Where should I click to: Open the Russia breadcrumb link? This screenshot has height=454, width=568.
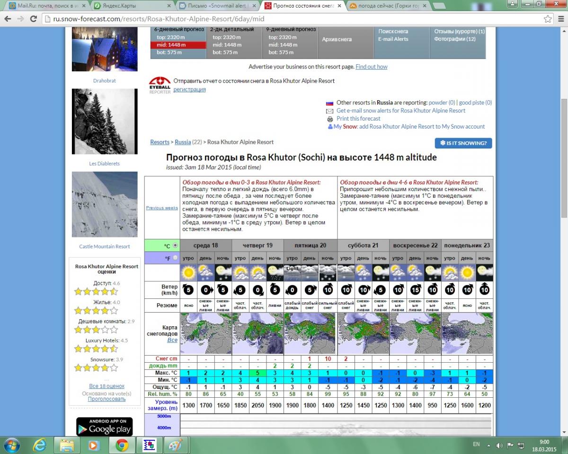coord(183,142)
